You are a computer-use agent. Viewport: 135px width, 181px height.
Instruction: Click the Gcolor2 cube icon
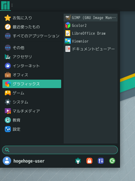pyautogui.click(x=68, y=25)
